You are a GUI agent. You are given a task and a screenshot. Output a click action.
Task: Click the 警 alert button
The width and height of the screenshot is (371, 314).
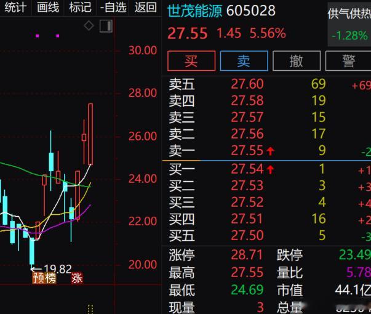click(x=348, y=60)
